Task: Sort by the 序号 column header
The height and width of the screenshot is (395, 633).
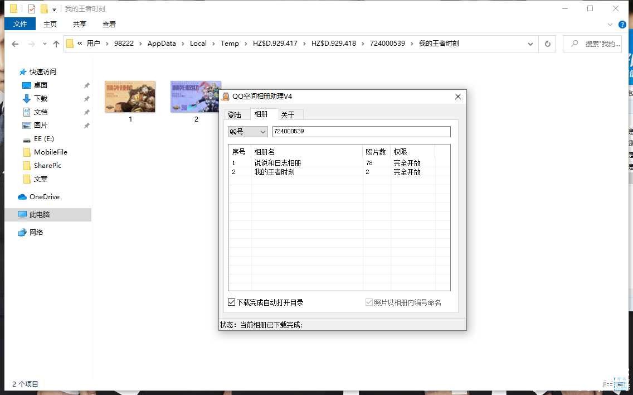Action: point(240,152)
